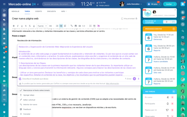Click the Invitar button
The image size is (187, 117).
(169, 4)
